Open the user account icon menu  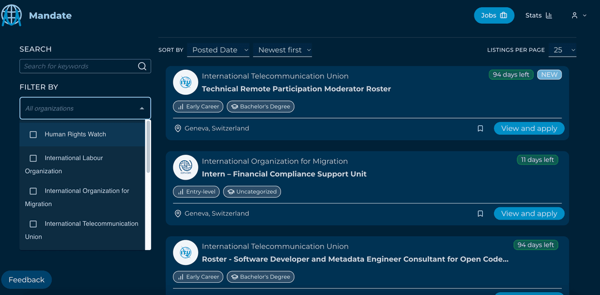pos(578,16)
